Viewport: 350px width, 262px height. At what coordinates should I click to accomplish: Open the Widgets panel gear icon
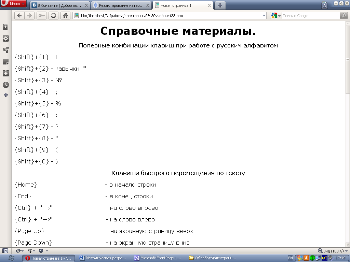[x=5, y=39]
